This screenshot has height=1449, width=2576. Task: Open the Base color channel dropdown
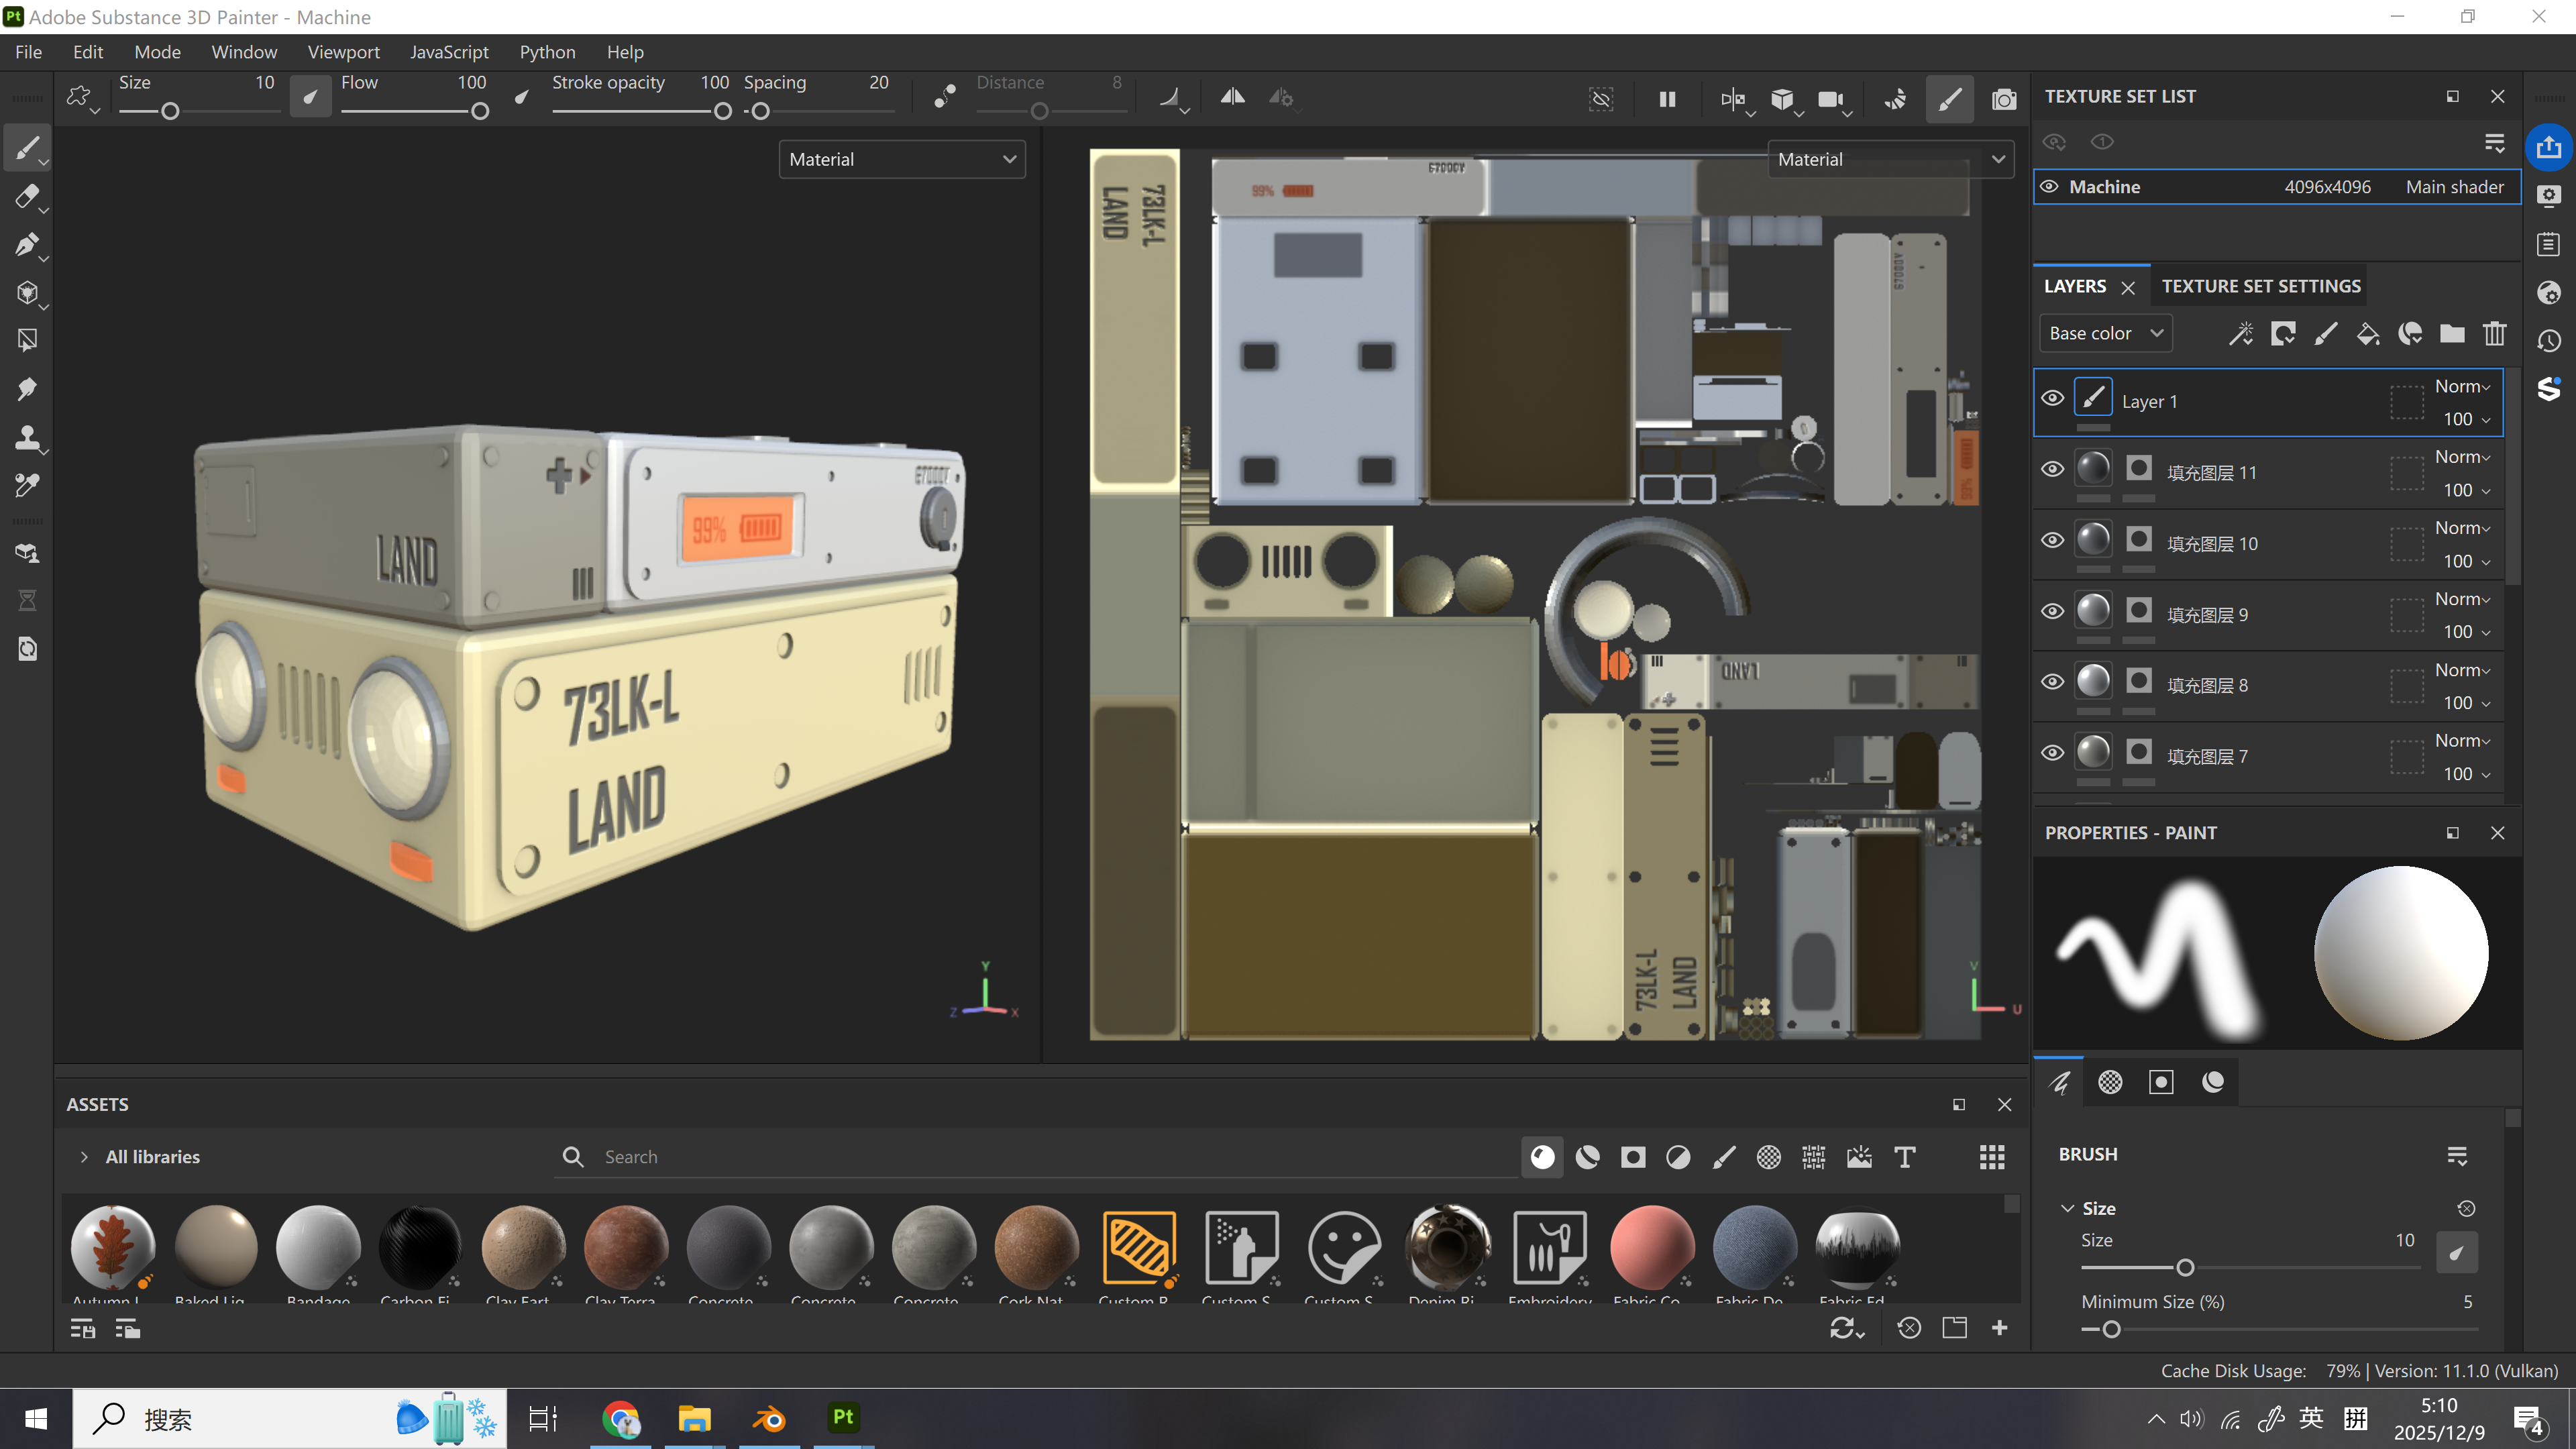pos(2105,334)
